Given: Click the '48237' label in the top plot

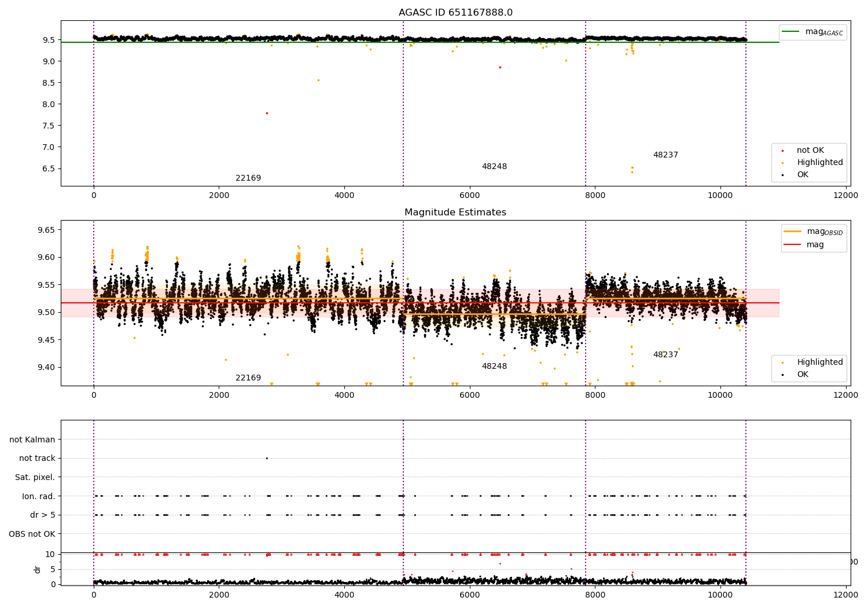Looking at the screenshot, I should pyautogui.click(x=665, y=155).
